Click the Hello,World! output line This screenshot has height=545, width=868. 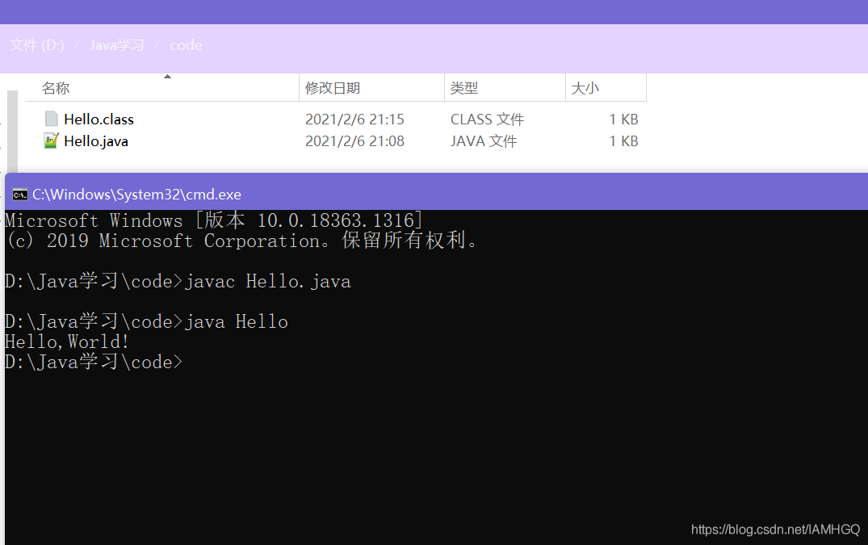[x=67, y=342]
